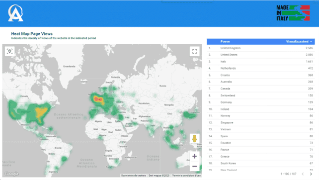This screenshot has height=180, width=319.
Task: Click the Heat Map Page Views title
Action: [x=32, y=34]
